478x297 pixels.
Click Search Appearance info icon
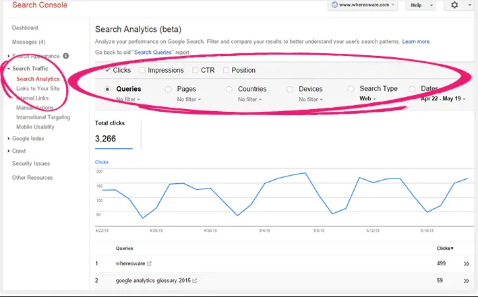click(66, 56)
